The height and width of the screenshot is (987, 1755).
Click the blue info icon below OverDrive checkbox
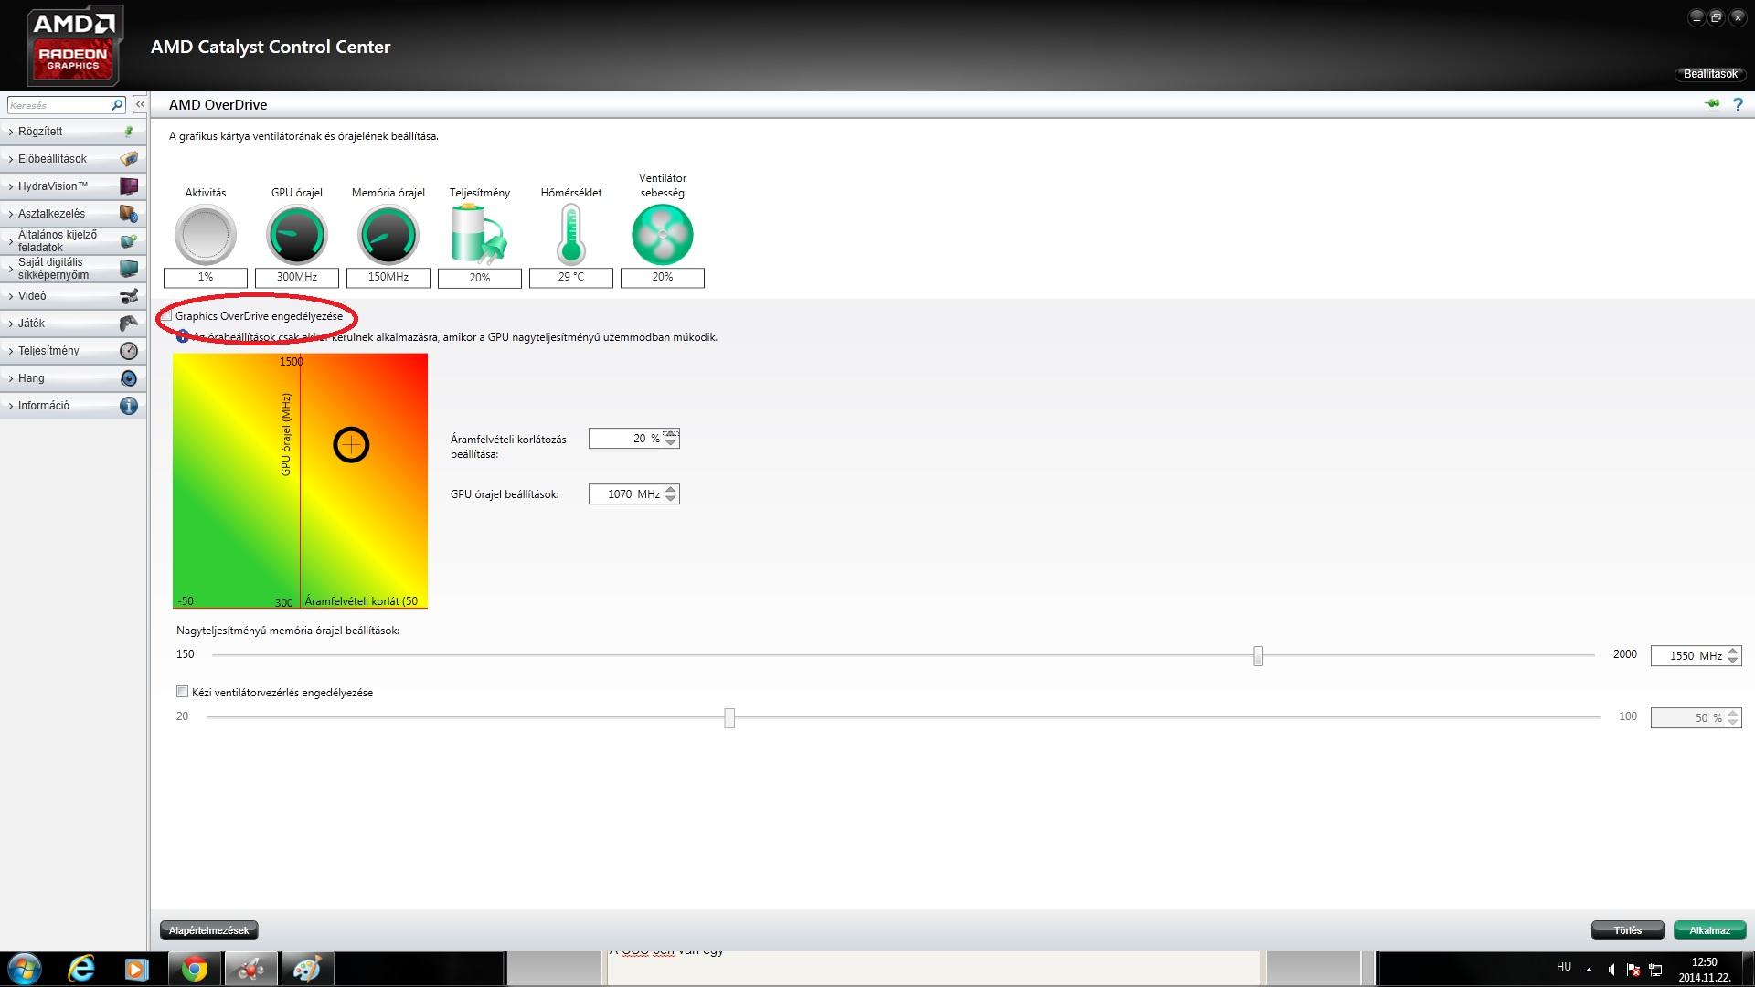[182, 337]
